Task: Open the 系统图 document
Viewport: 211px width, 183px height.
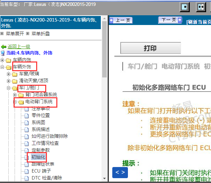Action: 38,122
